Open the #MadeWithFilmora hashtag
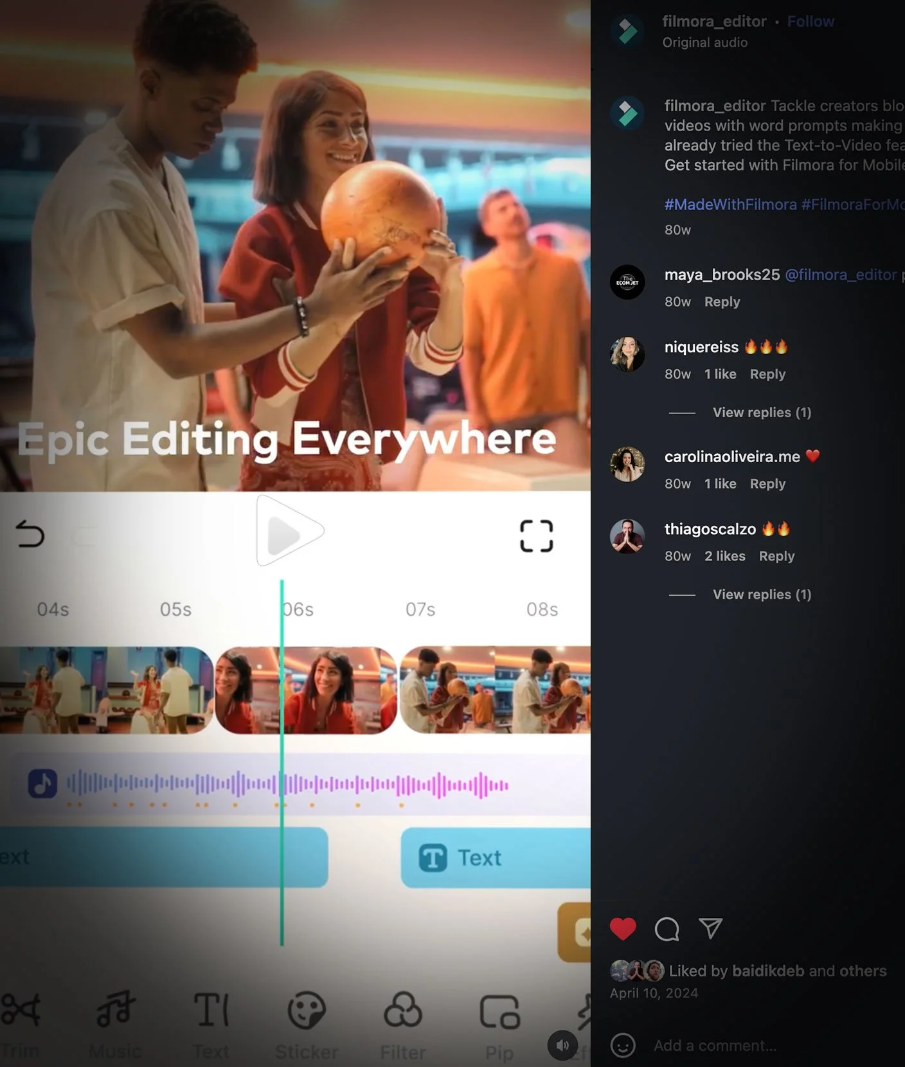 tap(730, 204)
